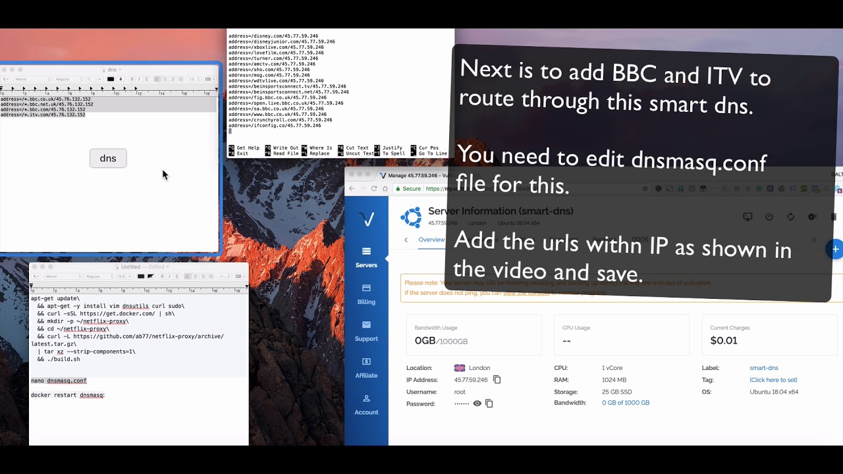Click 'docker restart dnsmasq' line
Viewport: 843px width, 474px height.
[x=68, y=395]
